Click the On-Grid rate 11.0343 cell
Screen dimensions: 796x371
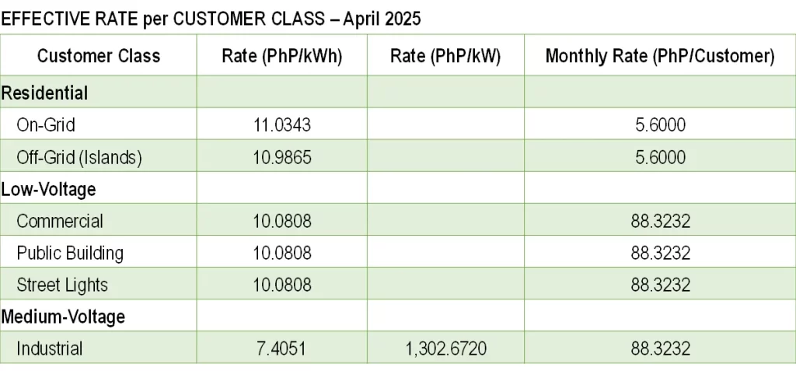click(281, 125)
